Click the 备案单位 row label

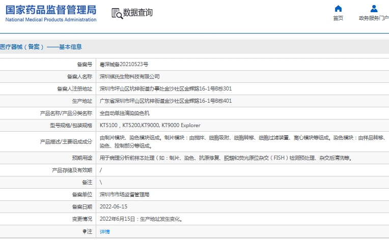click(x=82, y=194)
